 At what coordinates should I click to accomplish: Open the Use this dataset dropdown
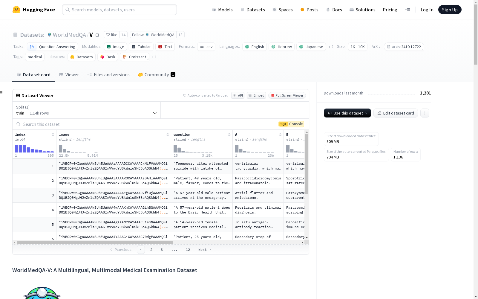[x=347, y=113]
